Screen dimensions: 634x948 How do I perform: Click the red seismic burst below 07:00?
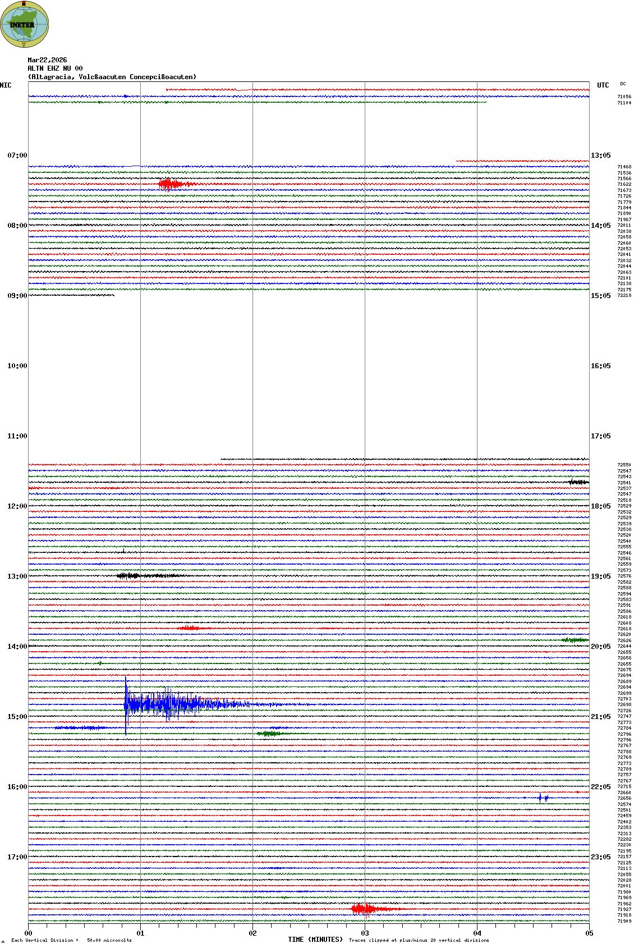coord(170,184)
